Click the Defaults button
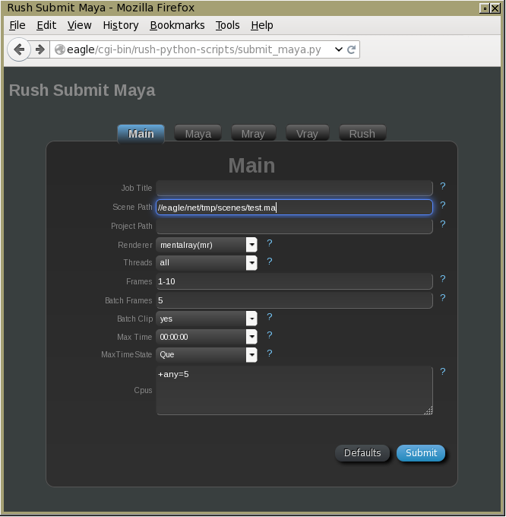This screenshot has width=506, height=517. coord(362,453)
